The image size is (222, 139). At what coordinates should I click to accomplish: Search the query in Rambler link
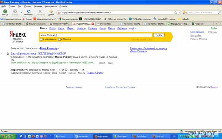pyautogui.click(x=72, y=73)
